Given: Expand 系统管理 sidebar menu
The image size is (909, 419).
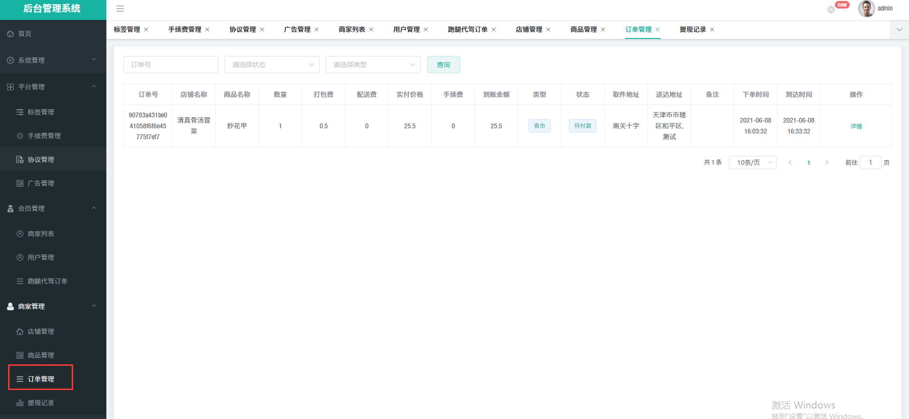Looking at the screenshot, I should (x=52, y=60).
